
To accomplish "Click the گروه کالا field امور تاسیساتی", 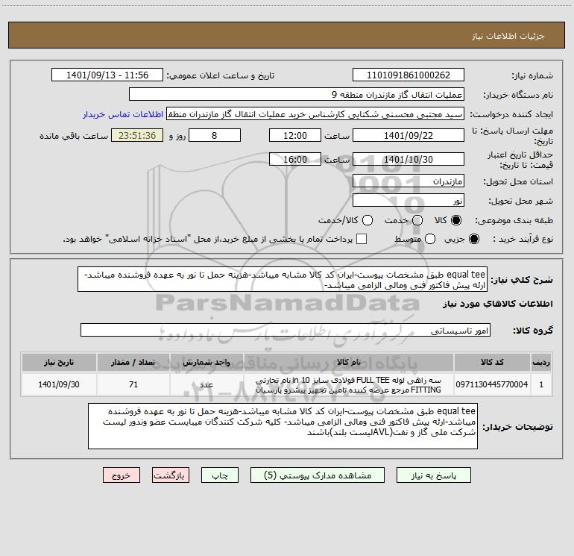I will [x=286, y=330].
